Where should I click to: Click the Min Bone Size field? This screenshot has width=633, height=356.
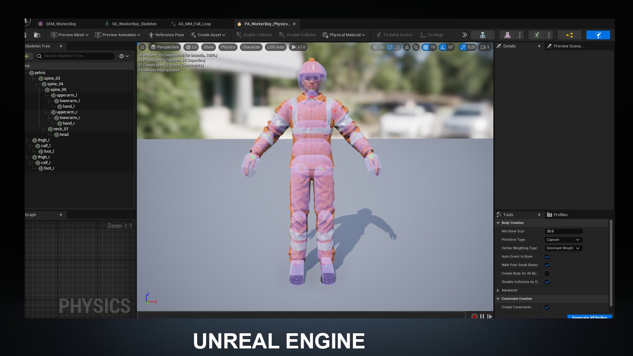[563, 231]
